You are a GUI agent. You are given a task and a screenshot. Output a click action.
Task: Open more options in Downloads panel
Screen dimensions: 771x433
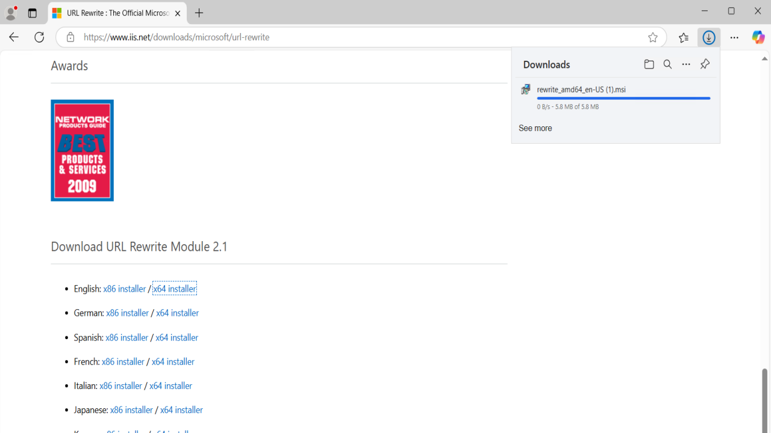pyautogui.click(x=686, y=64)
